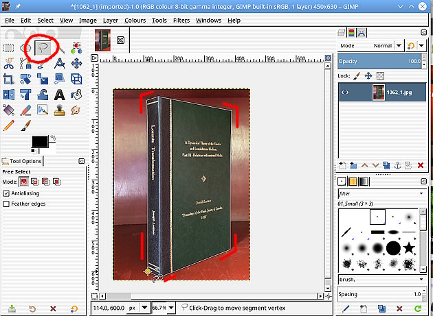Raise the layer with up arrow

coord(364,165)
